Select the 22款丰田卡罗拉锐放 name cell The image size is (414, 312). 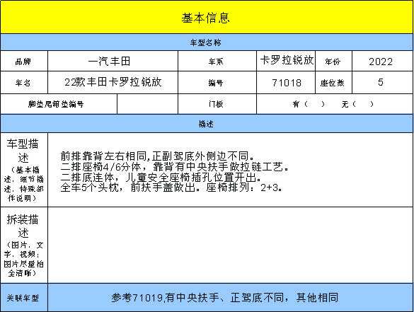pos(113,82)
